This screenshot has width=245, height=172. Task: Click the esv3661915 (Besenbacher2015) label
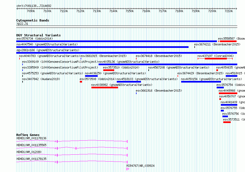pyautogui.click(x=104, y=56)
